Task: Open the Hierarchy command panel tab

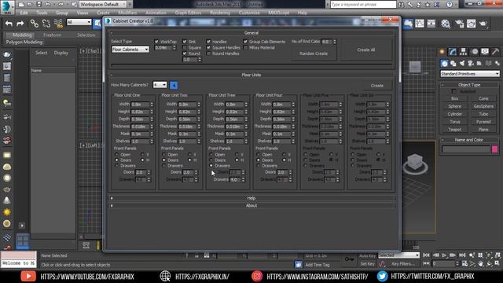Action: 463,52
